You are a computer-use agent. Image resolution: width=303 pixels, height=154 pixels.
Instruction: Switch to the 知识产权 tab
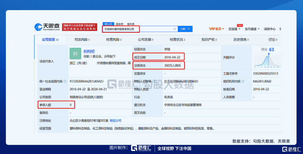[x=209, y=40]
